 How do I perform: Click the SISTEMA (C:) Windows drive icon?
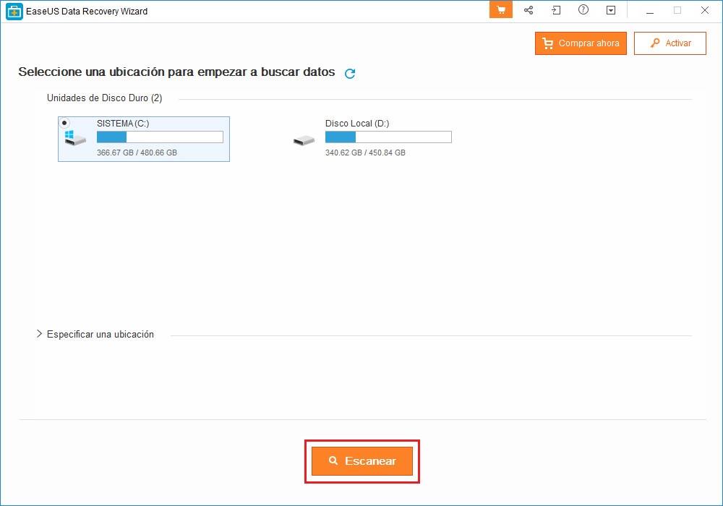point(75,138)
